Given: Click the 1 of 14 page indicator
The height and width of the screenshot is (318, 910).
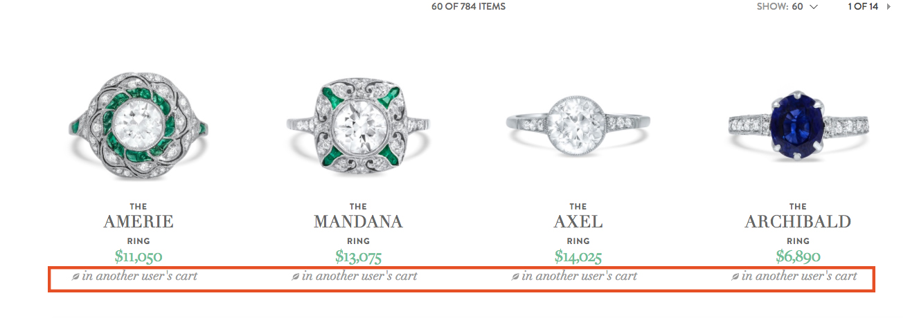Looking at the screenshot, I should [x=863, y=7].
